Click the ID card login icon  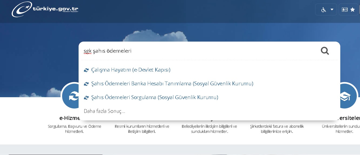(345, 10)
